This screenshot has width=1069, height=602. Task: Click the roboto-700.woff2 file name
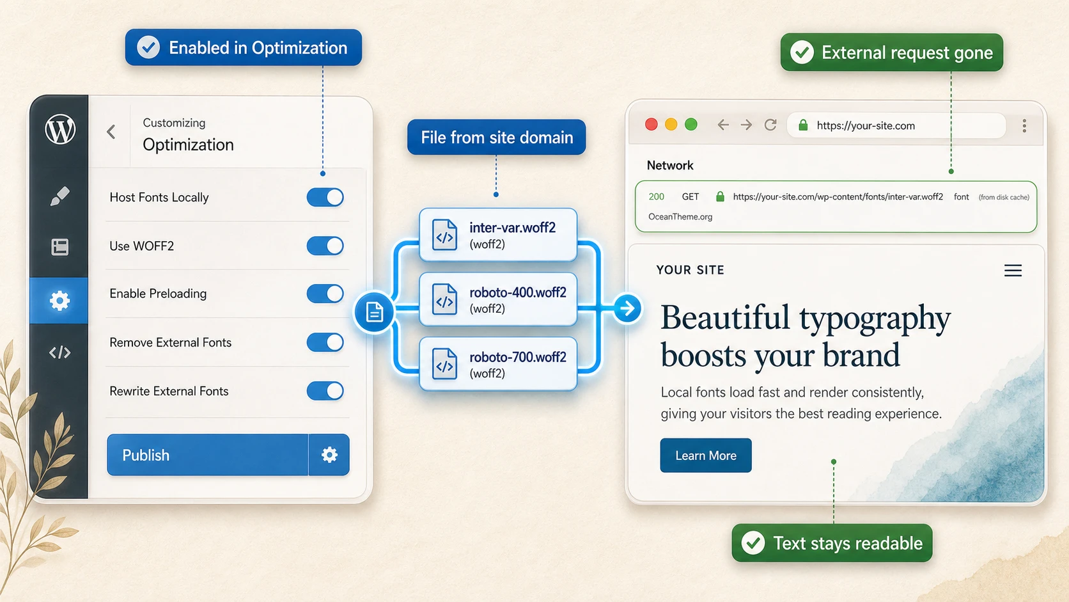tap(518, 357)
